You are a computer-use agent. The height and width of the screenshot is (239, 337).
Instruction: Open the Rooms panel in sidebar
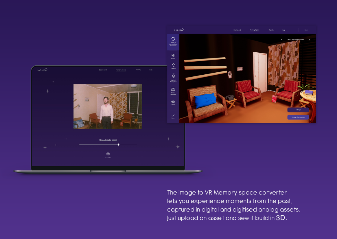point(173,56)
